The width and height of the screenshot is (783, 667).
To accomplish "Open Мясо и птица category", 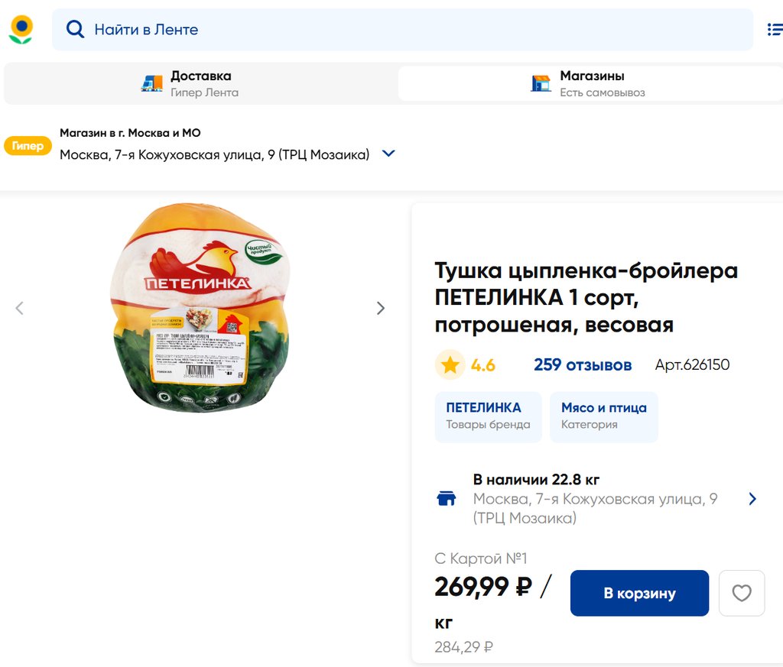I will tap(603, 416).
